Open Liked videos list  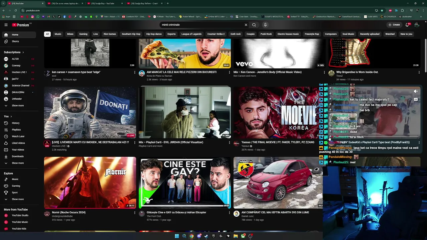(x=19, y=143)
